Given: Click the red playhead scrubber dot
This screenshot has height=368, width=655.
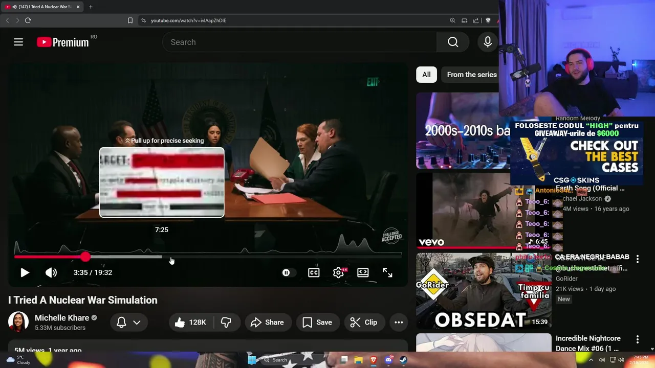Looking at the screenshot, I should tap(85, 257).
